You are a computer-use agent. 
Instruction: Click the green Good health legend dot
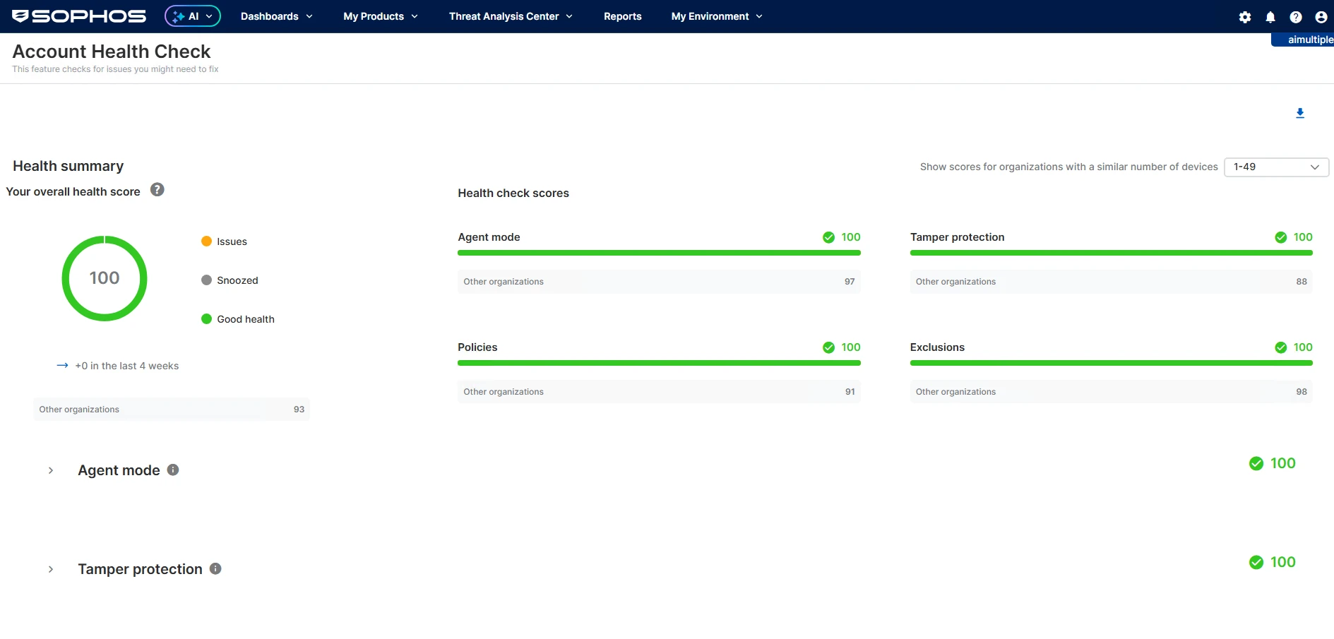coord(207,318)
